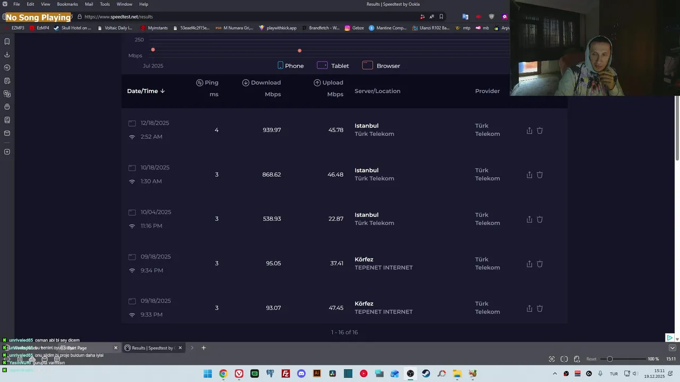Toggle Phone filter in chart legend

click(291, 66)
